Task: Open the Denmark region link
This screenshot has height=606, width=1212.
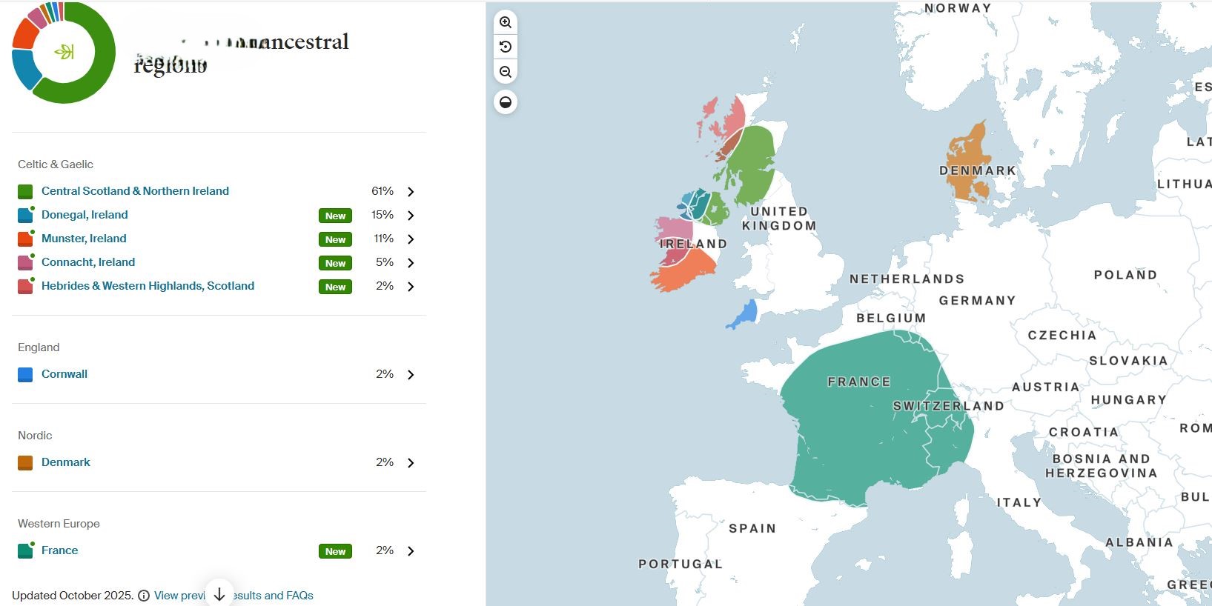Action: click(66, 462)
